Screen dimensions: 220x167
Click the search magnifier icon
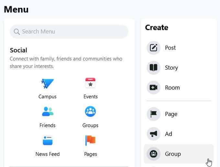tap(17, 32)
